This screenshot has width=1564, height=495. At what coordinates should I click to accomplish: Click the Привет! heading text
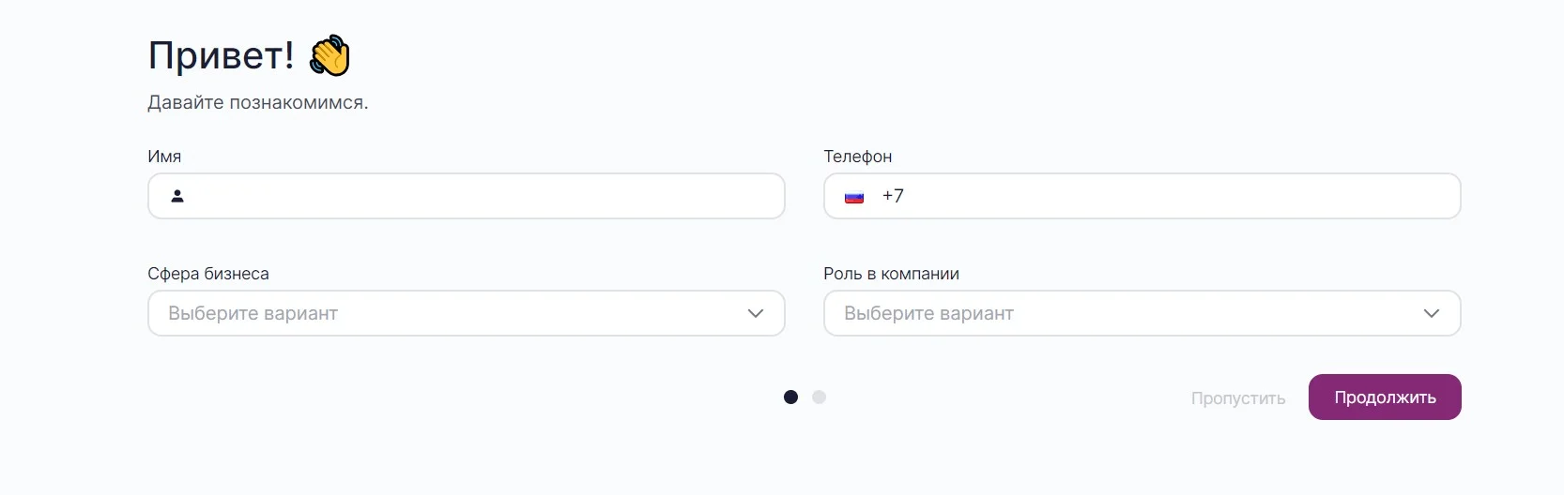point(222,56)
